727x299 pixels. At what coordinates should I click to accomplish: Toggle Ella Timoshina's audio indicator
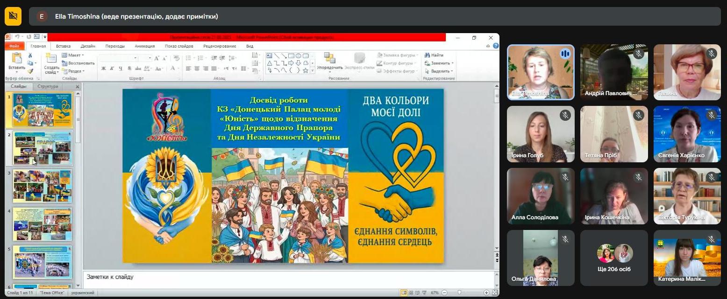click(565, 54)
